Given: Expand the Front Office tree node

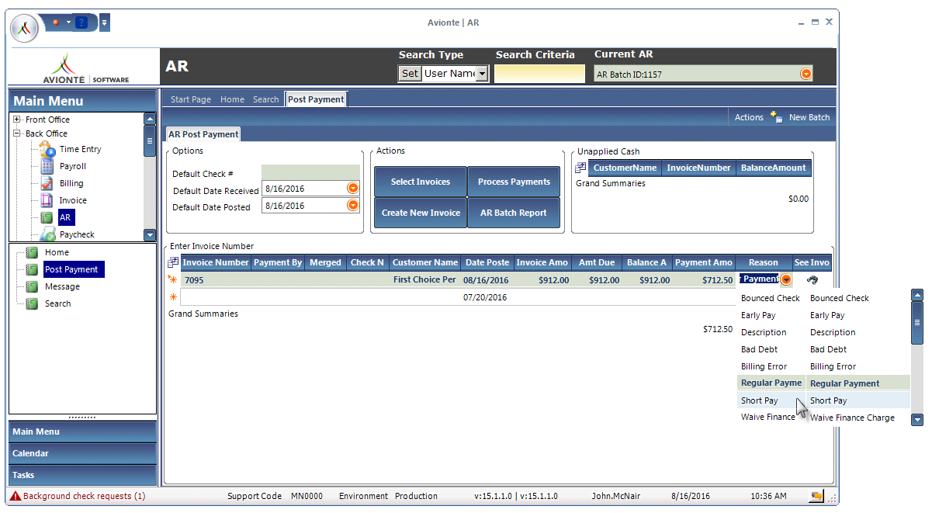Looking at the screenshot, I should [17, 120].
